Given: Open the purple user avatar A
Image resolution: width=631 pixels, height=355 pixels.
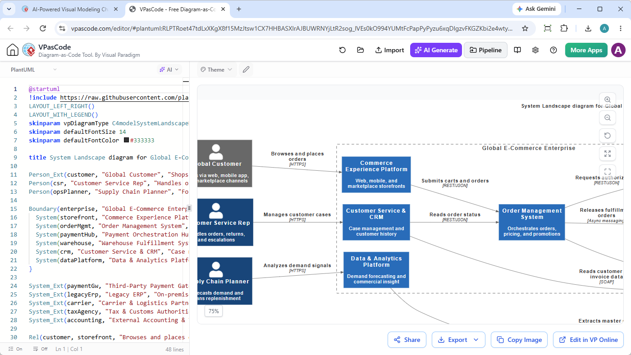Looking at the screenshot, I should tap(618, 50).
